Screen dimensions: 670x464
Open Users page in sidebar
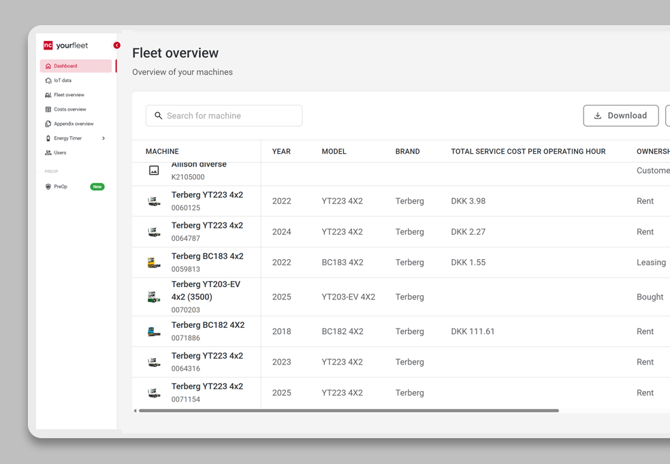click(x=60, y=152)
